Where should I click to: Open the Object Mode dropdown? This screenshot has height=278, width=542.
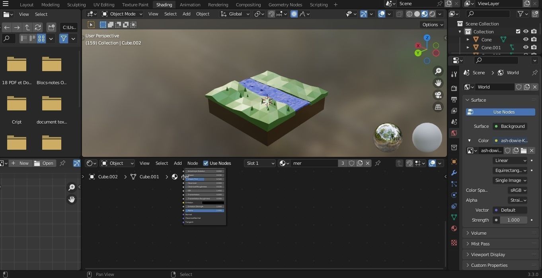[x=123, y=14]
